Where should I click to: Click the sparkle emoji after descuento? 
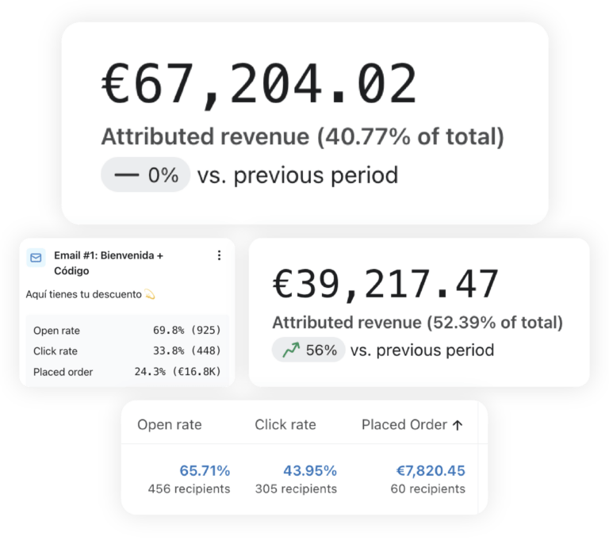(150, 295)
